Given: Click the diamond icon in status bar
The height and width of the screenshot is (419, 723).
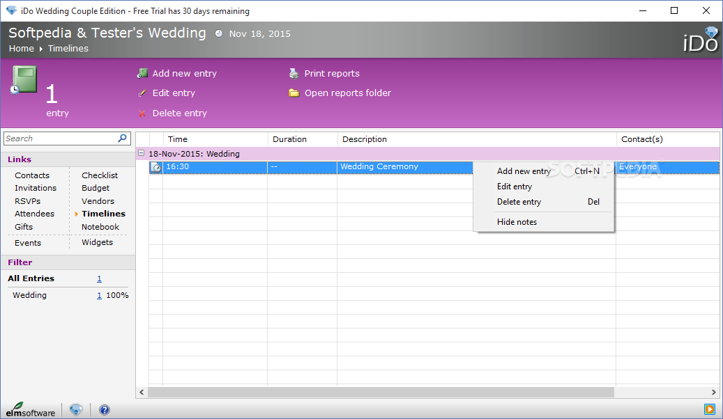Looking at the screenshot, I should pos(76,409).
